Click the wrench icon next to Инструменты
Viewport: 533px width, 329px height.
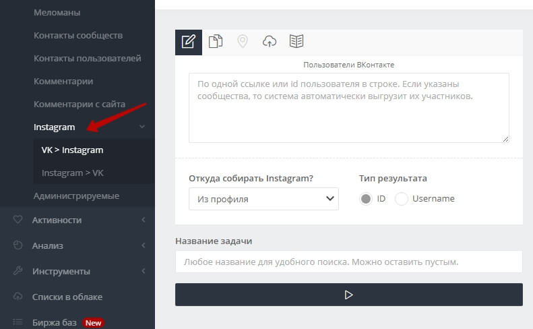(x=18, y=271)
